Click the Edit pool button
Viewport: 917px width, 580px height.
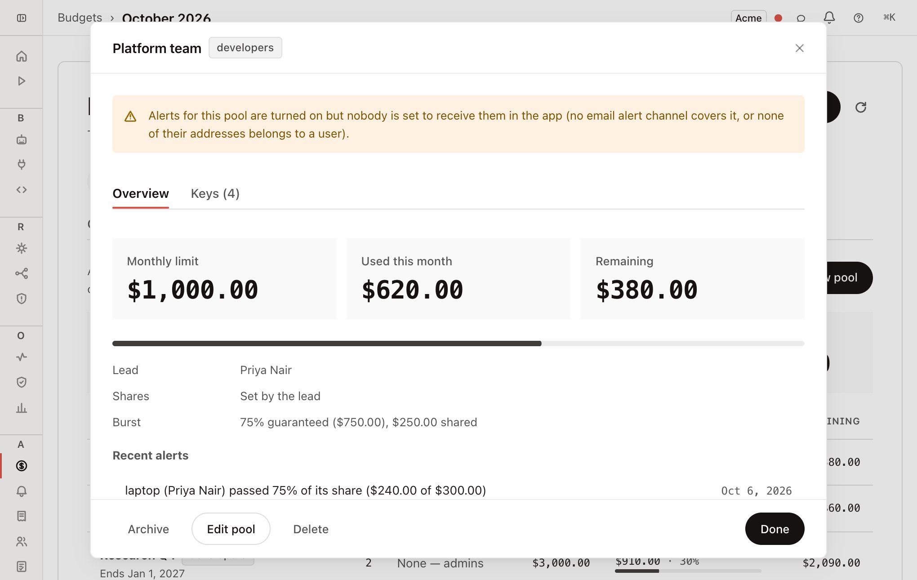coord(231,529)
